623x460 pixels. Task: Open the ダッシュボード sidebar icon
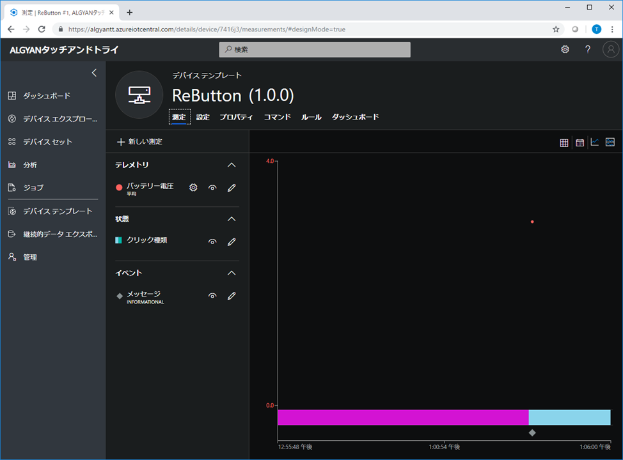(12, 96)
